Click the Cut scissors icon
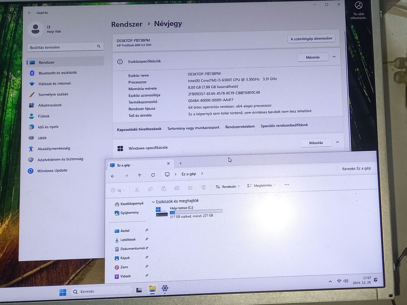Viewport: 407px width, 305px height. click(x=137, y=189)
